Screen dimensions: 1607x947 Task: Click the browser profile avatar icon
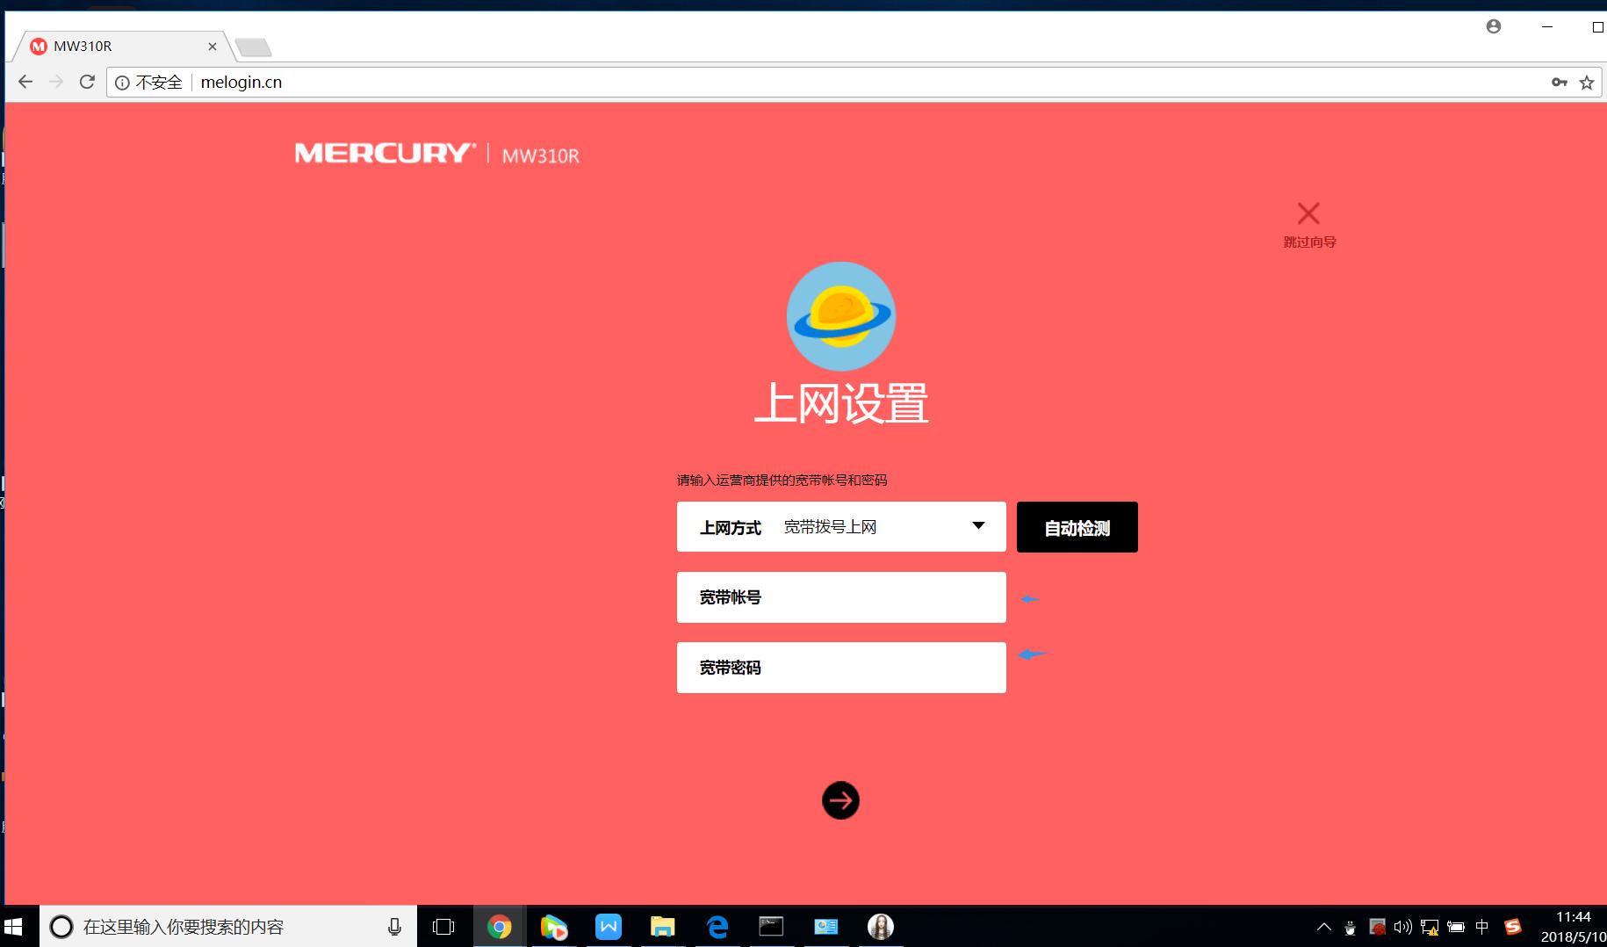tap(1493, 26)
